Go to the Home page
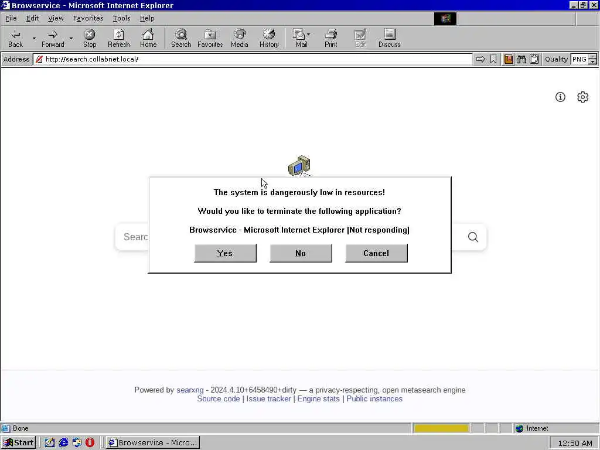The height and width of the screenshot is (450, 600). (x=148, y=38)
